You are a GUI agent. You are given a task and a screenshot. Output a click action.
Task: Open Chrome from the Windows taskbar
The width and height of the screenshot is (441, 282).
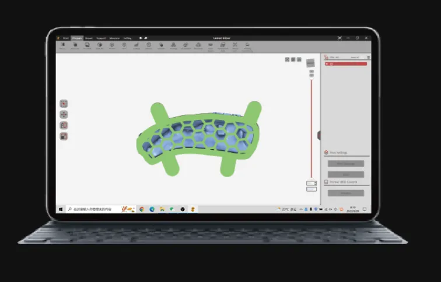[x=142, y=209]
